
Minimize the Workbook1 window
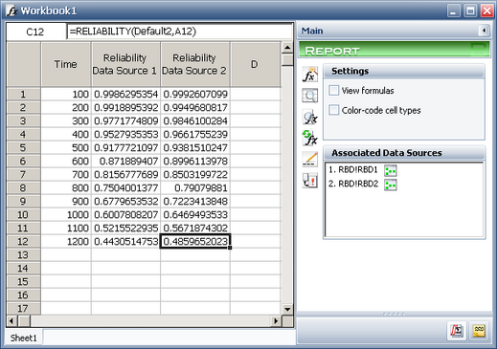pyautogui.click(x=453, y=11)
